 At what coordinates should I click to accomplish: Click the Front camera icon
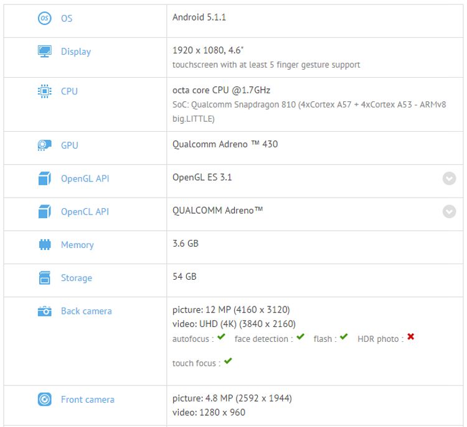(x=44, y=400)
